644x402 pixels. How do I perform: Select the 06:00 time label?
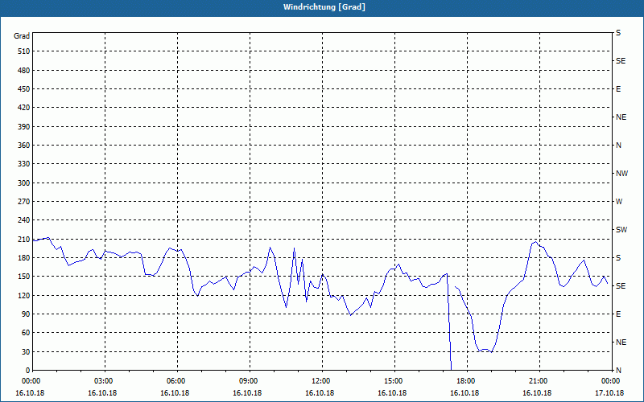pyautogui.click(x=175, y=381)
